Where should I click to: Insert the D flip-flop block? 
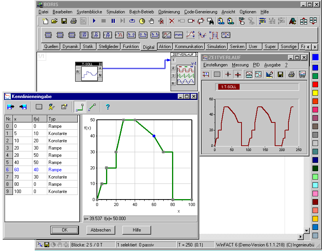pyautogui.click(x=96, y=35)
